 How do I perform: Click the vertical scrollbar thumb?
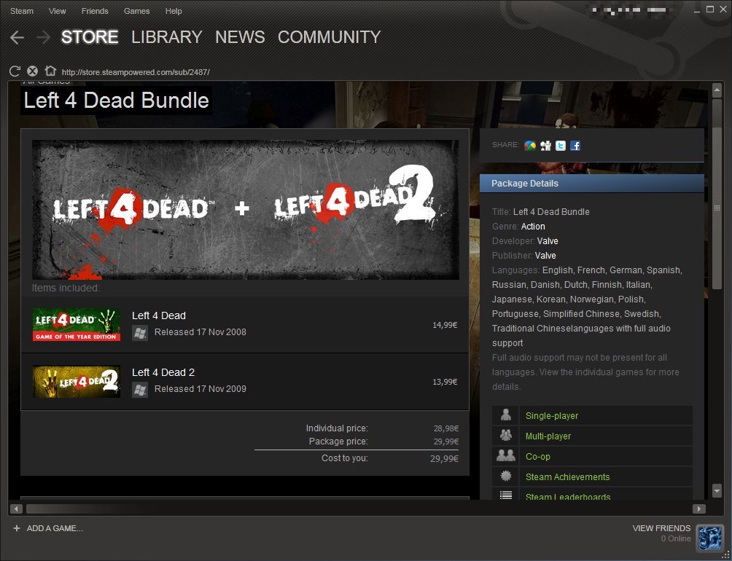coord(717,208)
